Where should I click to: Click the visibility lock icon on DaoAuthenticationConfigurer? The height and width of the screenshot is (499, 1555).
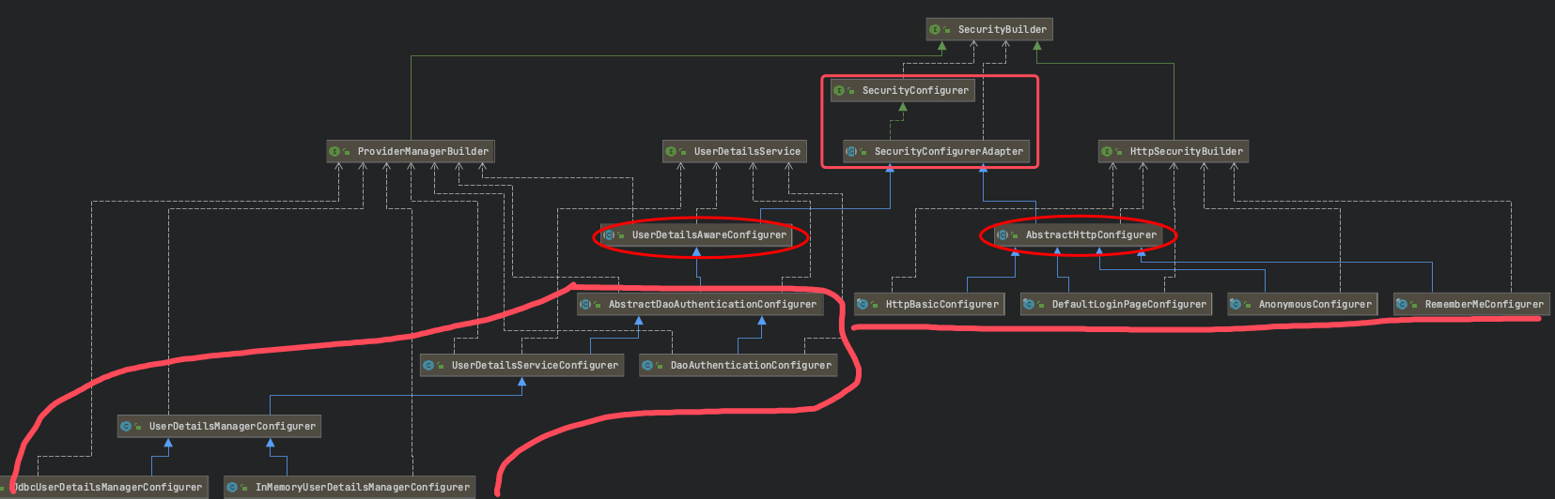click(x=660, y=367)
